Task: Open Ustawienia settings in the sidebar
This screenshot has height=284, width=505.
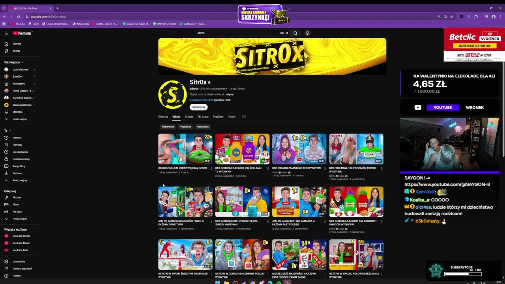Action: point(19,262)
